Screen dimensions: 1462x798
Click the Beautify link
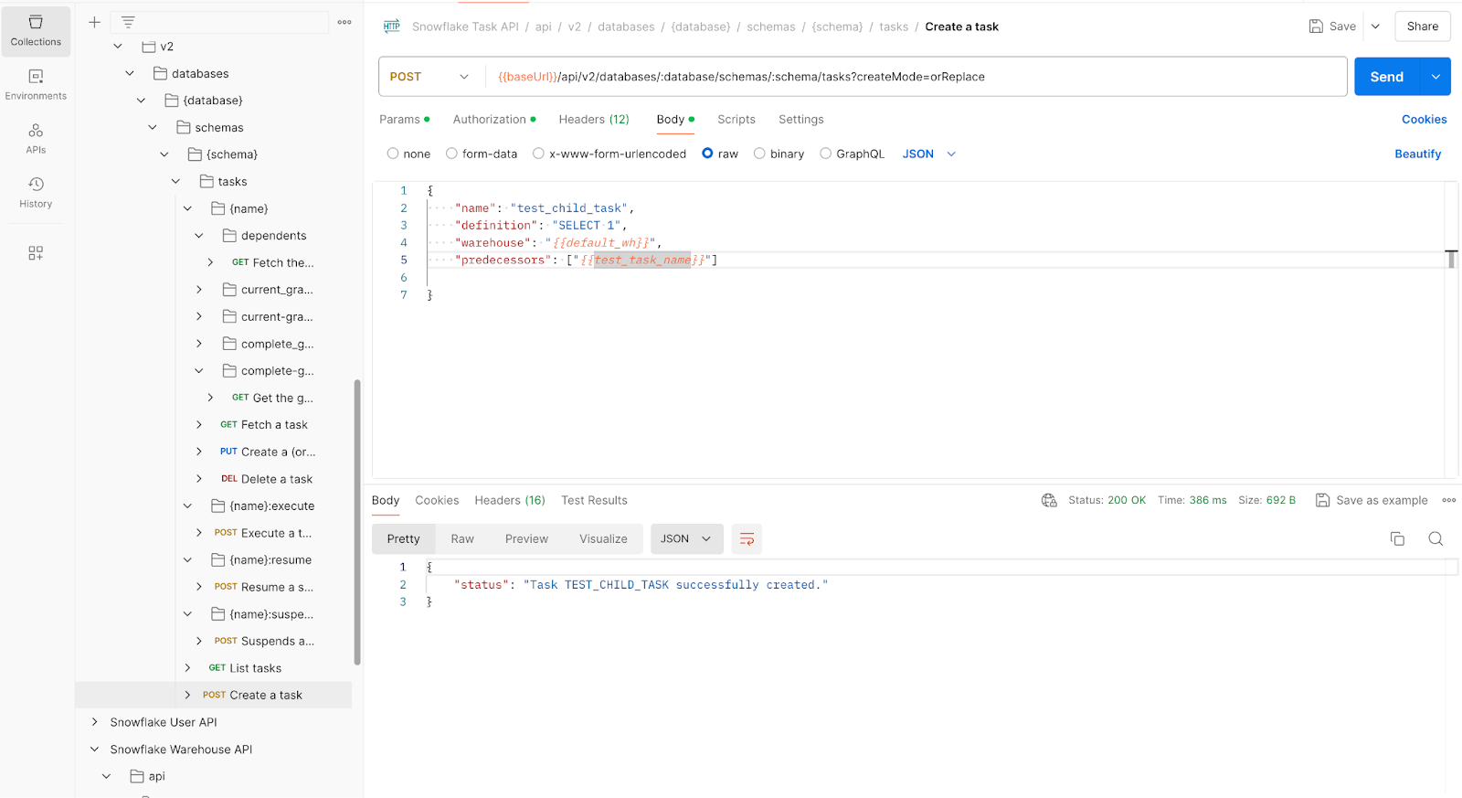(1417, 154)
